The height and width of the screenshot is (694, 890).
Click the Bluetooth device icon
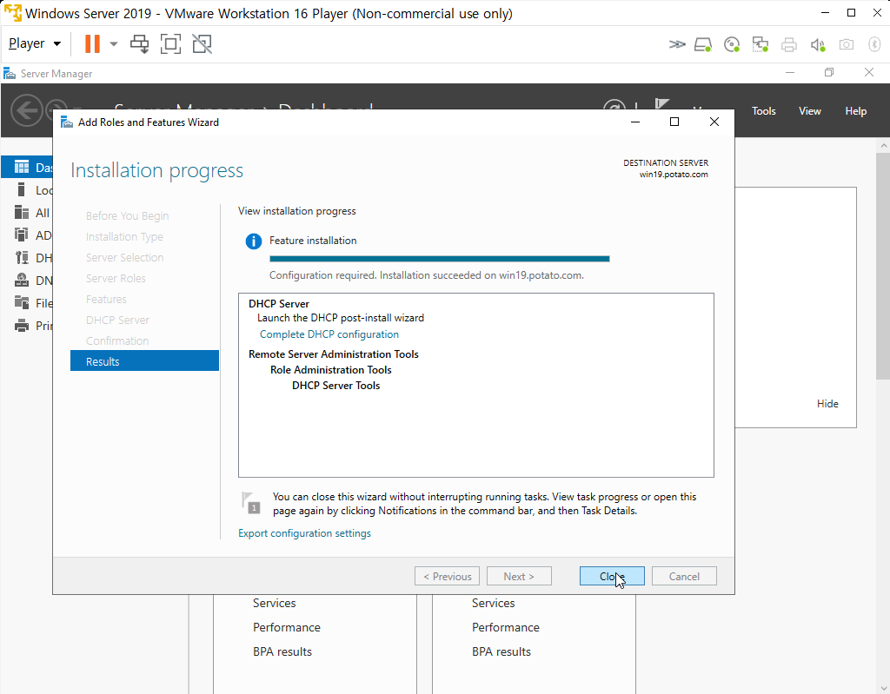click(874, 44)
